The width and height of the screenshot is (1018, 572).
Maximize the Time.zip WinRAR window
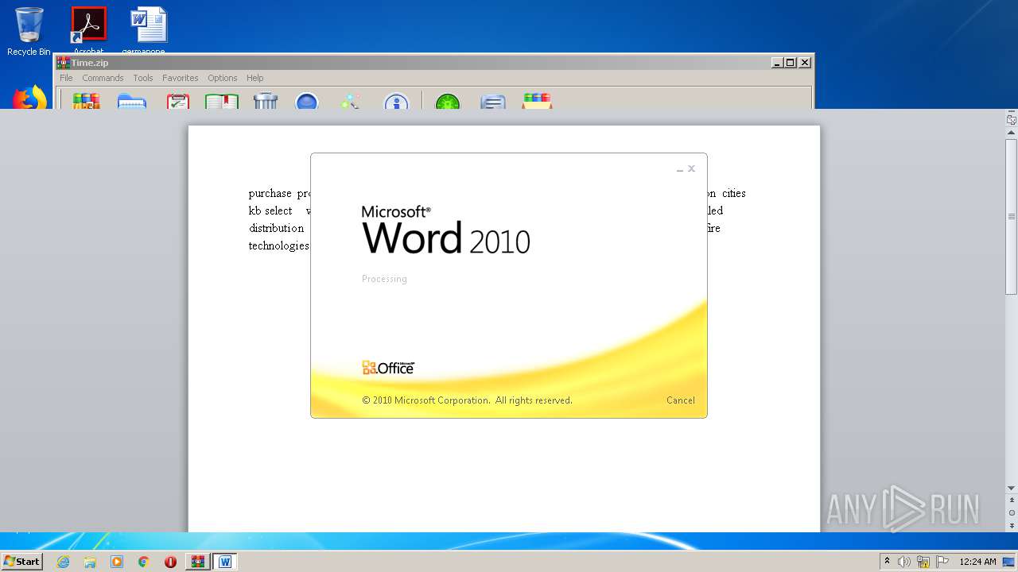[x=791, y=63]
